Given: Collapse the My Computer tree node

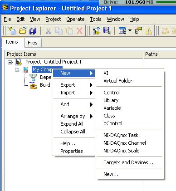Looking at the screenshot, I should click(17, 70).
